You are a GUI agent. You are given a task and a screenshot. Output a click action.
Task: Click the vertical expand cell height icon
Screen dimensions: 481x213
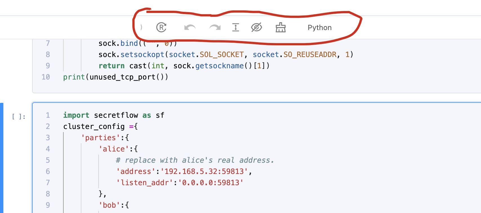235,28
